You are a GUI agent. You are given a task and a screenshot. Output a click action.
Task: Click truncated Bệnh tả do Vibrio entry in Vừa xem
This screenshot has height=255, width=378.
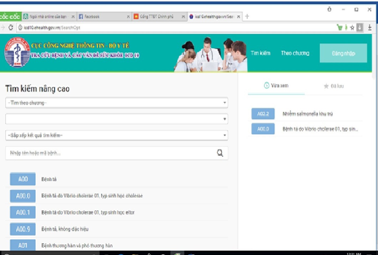click(320, 129)
